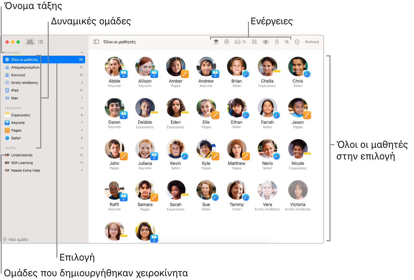Select the iPad group in sidebar
The image size is (414, 280).
pyautogui.click(x=44, y=90)
